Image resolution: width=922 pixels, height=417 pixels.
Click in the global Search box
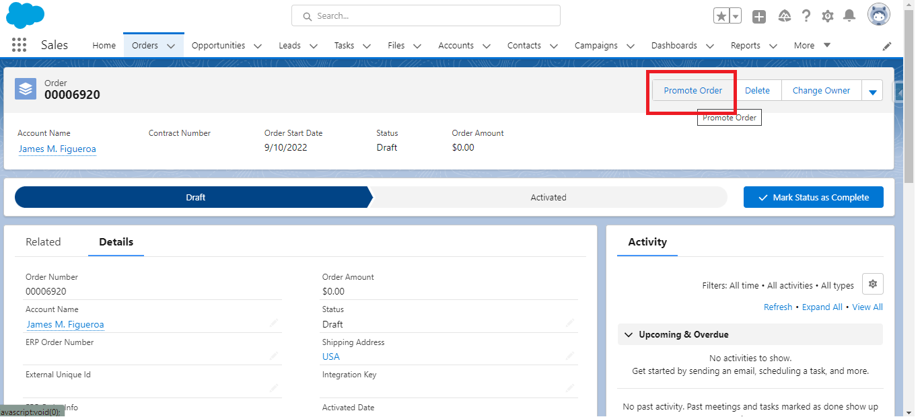[426, 15]
